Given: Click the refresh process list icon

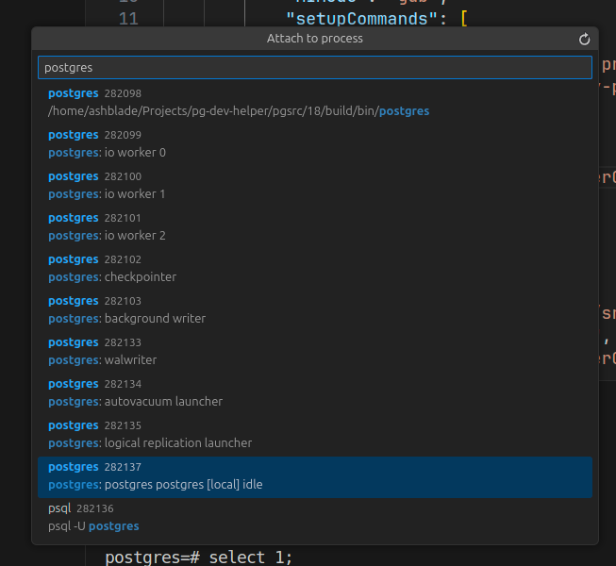Looking at the screenshot, I should click(x=584, y=39).
